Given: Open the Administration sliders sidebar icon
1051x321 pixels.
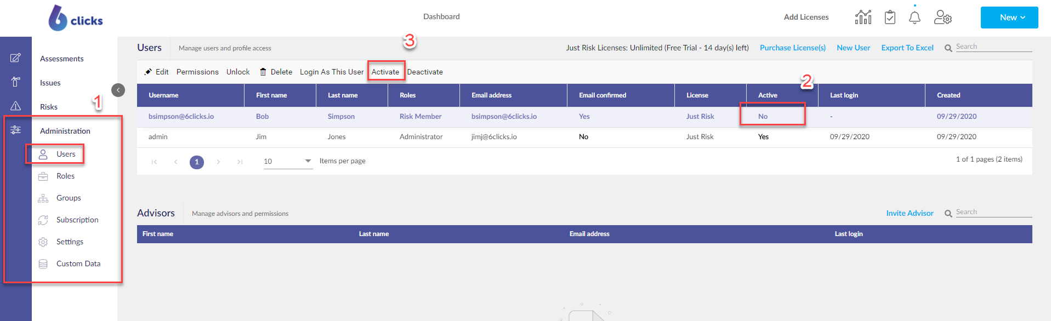Looking at the screenshot, I should 16,130.
